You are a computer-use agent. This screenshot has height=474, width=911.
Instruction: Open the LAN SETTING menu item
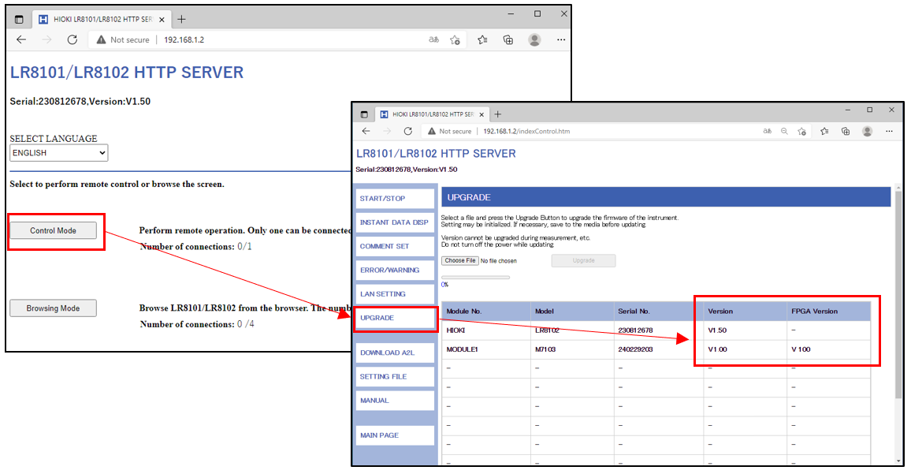[x=395, y=293]
